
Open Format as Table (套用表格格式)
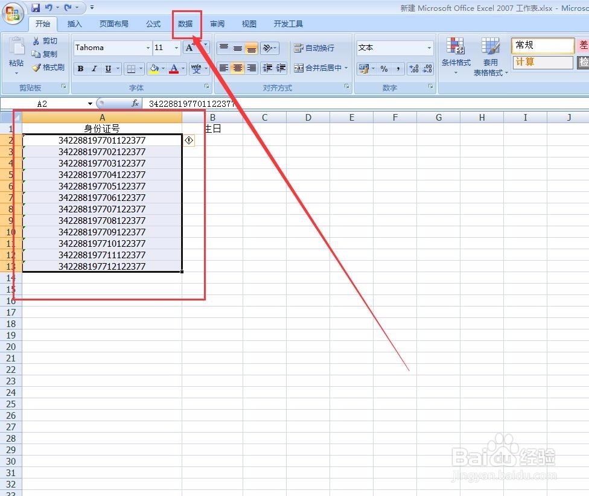pos(490,57)
